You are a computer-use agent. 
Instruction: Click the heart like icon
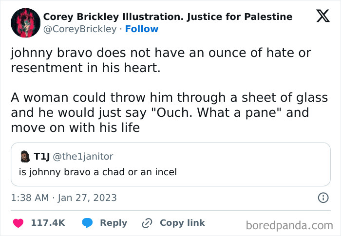point(18,223)
